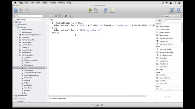This screenshot has height=109, width=195.
Task: Click the comment bubble icon in the editor toolbar
Action: (66, 16)
